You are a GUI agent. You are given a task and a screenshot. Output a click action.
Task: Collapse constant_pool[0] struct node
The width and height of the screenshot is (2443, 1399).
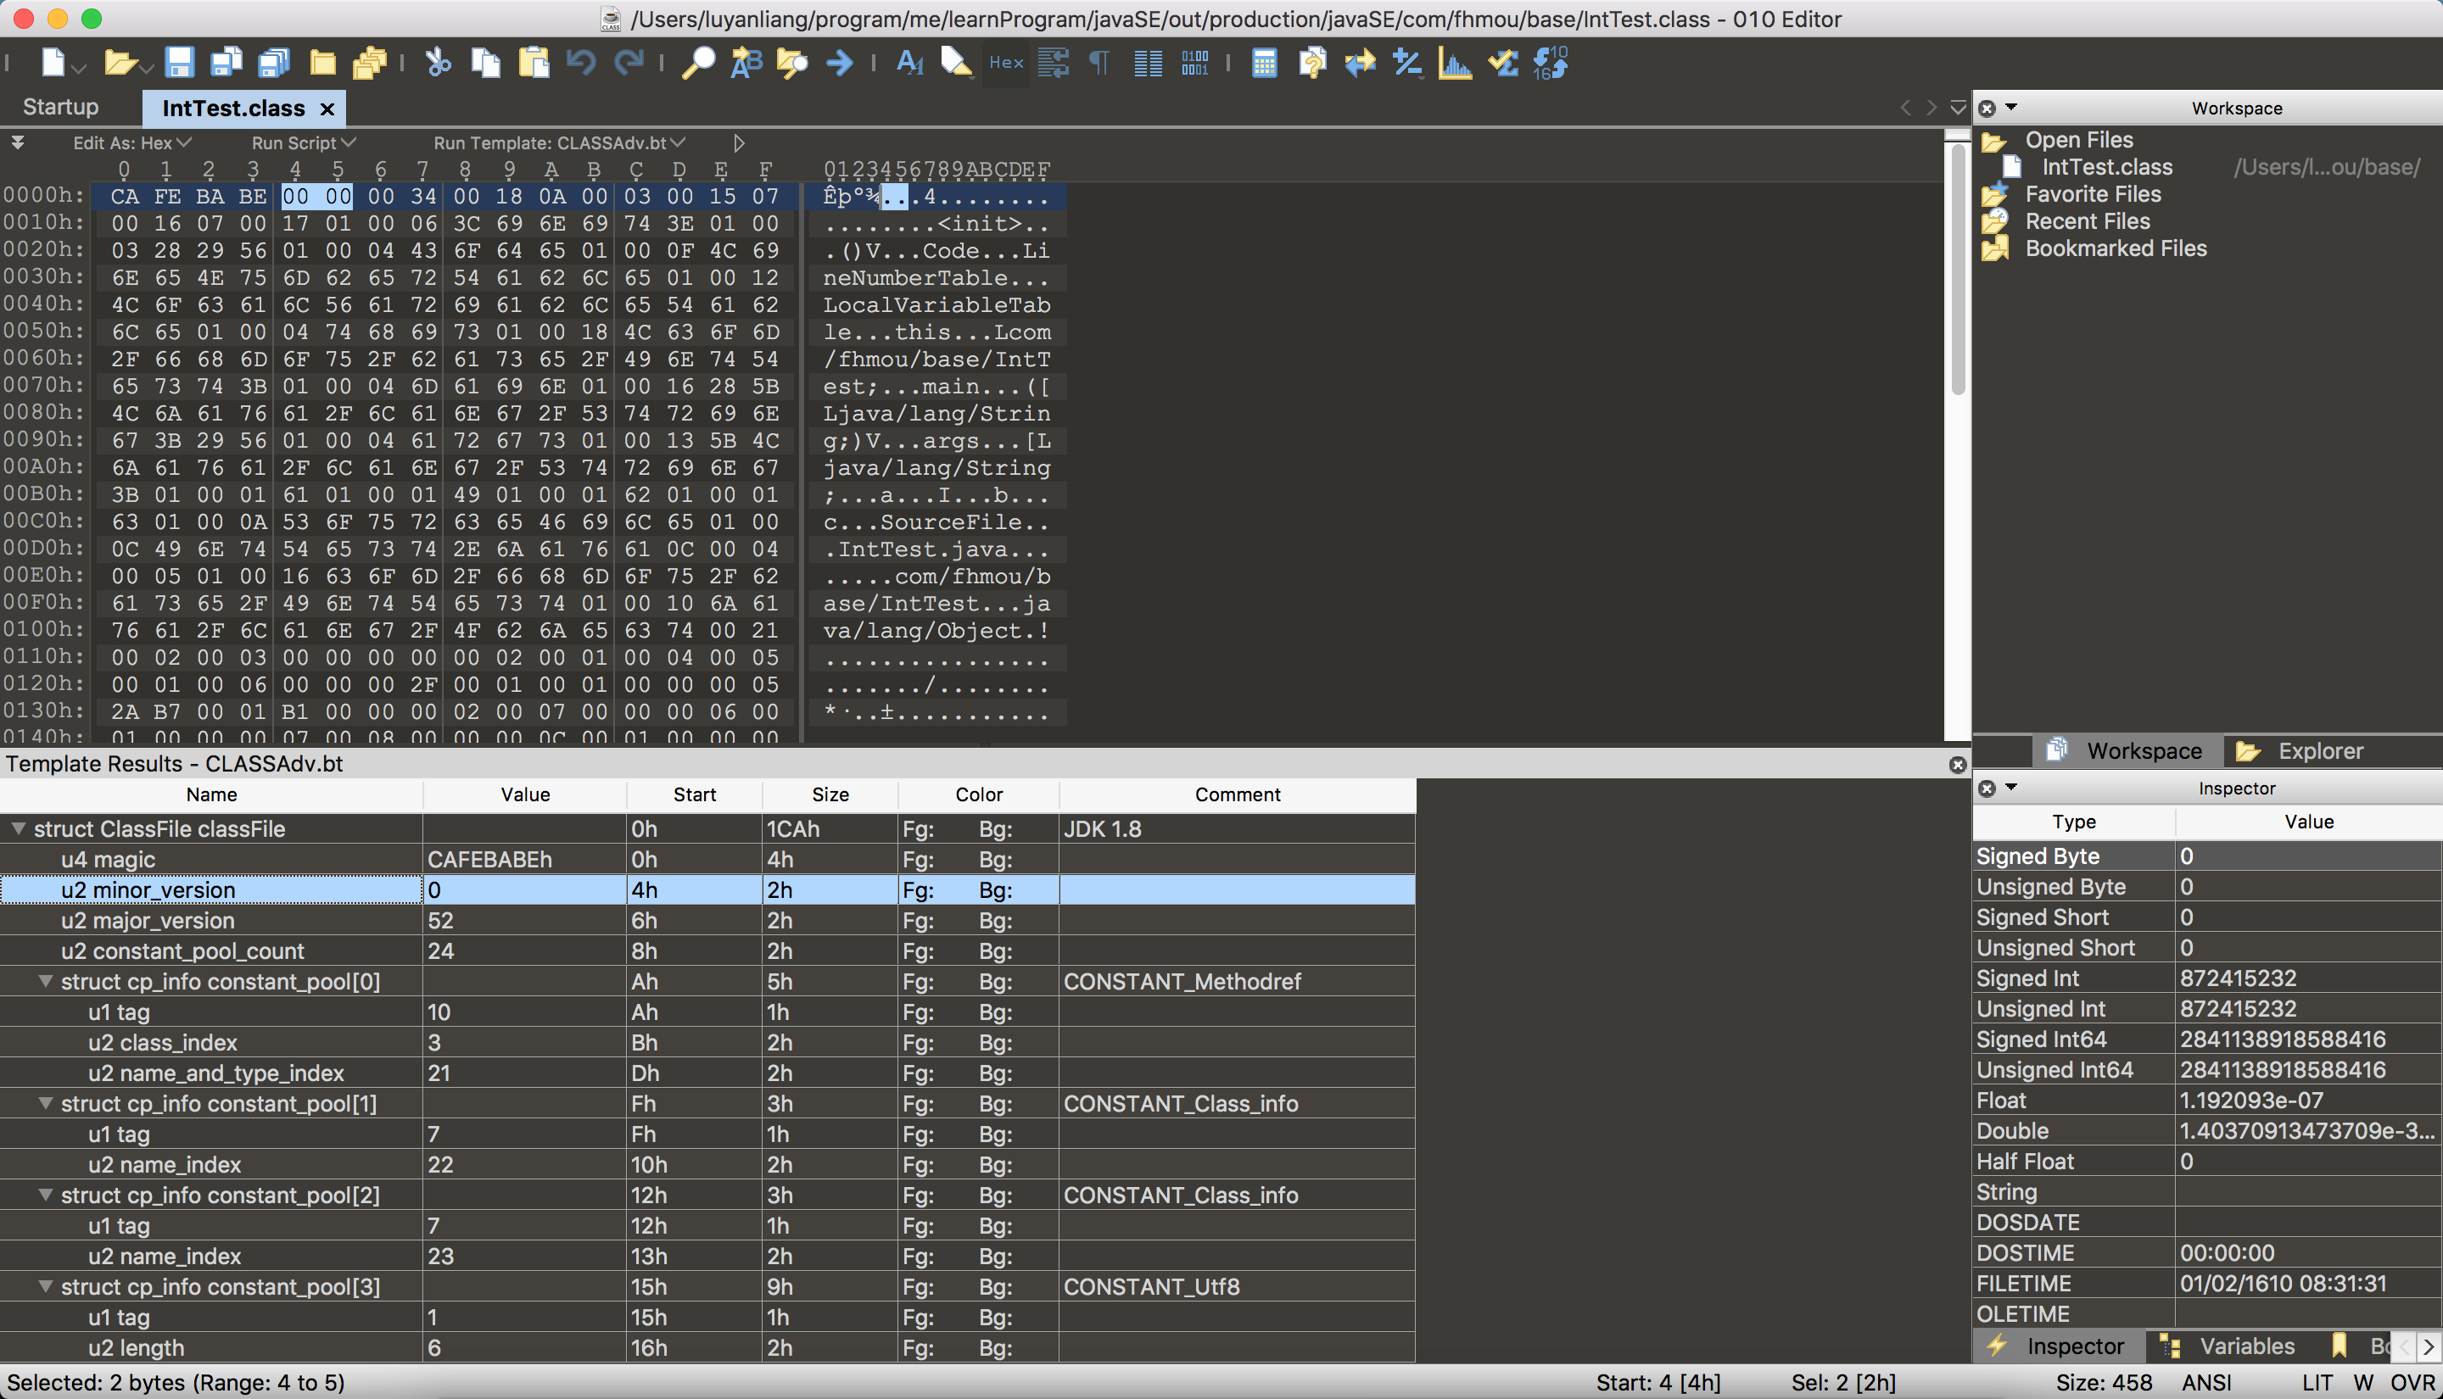point(45,981)
